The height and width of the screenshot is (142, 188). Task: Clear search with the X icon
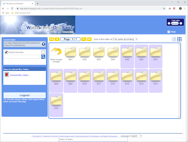[x=43, y=52]
